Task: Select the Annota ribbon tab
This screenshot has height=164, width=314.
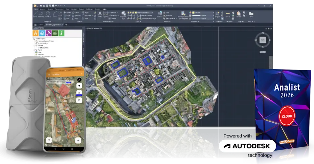Action: 50,9
